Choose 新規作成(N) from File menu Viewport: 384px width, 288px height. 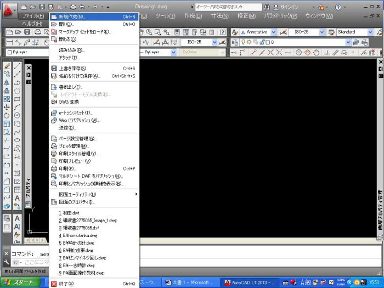coord(94,16)
